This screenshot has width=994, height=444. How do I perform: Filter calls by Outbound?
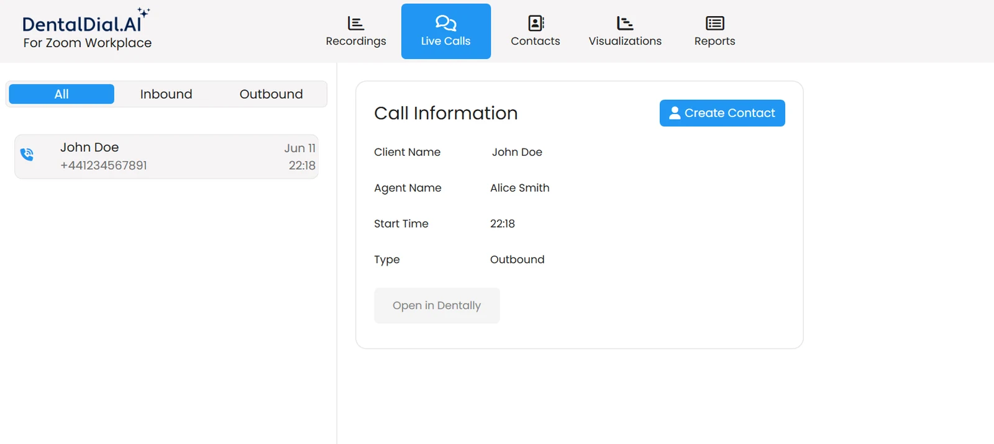[x=271, y=94]
